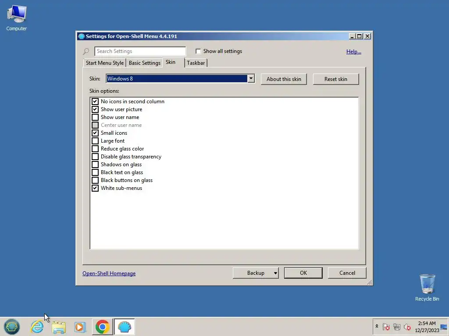449x336 pixels.
Task: Click the Show desktop button in tray
Action: (444, 326)
